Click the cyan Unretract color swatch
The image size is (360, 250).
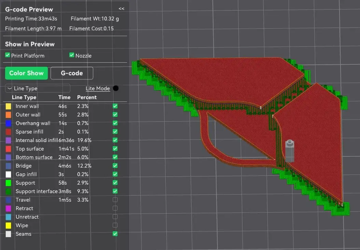[x=8, y=217]
